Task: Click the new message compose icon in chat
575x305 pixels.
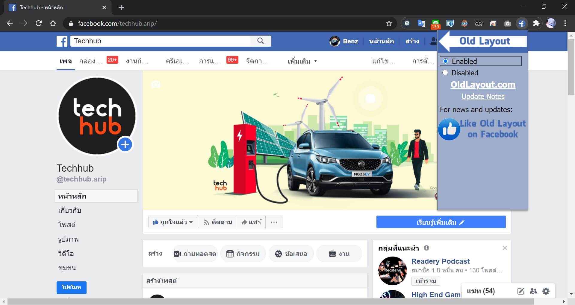Action: [x=521, y=291]
